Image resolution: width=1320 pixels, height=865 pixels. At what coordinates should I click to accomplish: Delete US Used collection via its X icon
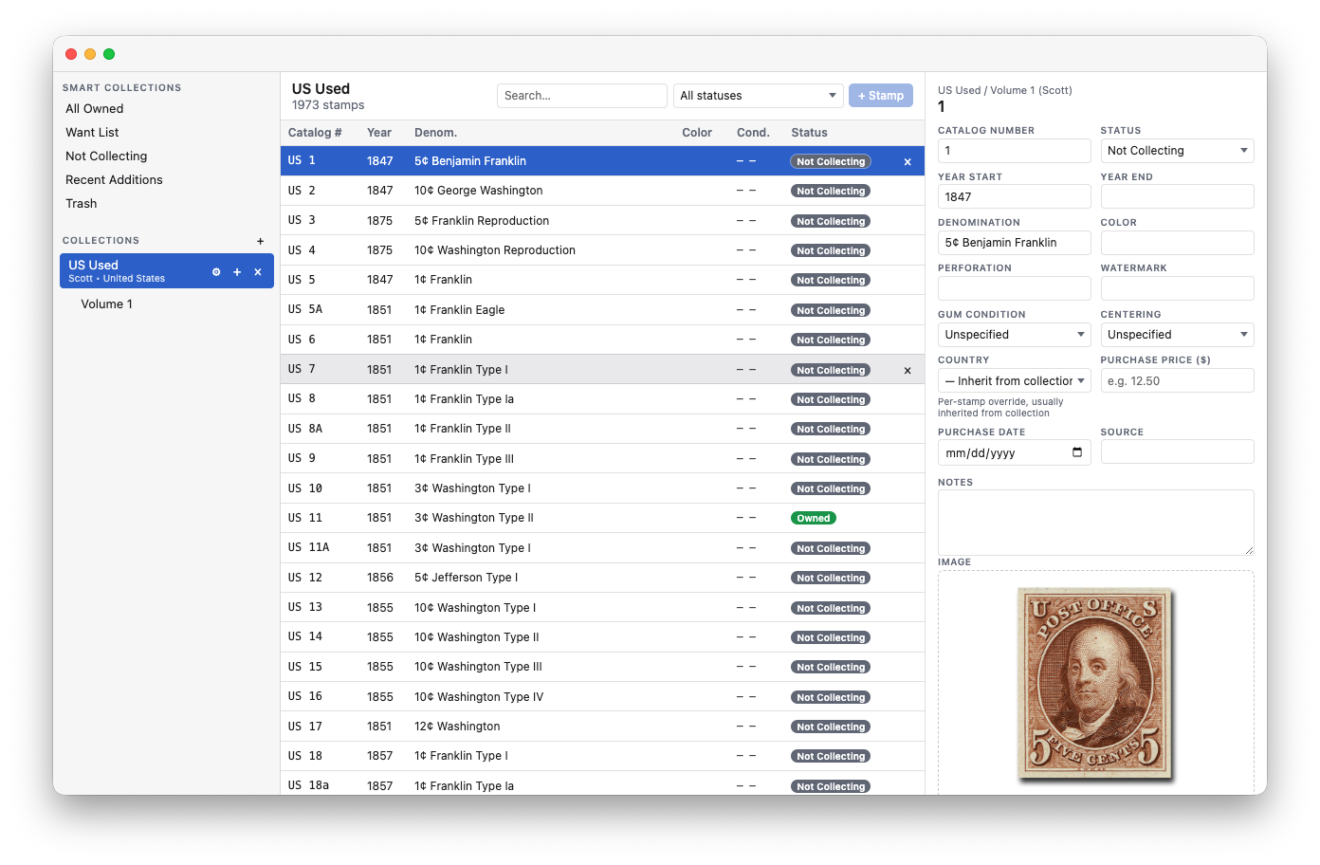point(257,271)
